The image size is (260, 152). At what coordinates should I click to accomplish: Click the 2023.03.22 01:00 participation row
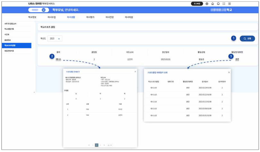tap(187, 95)
